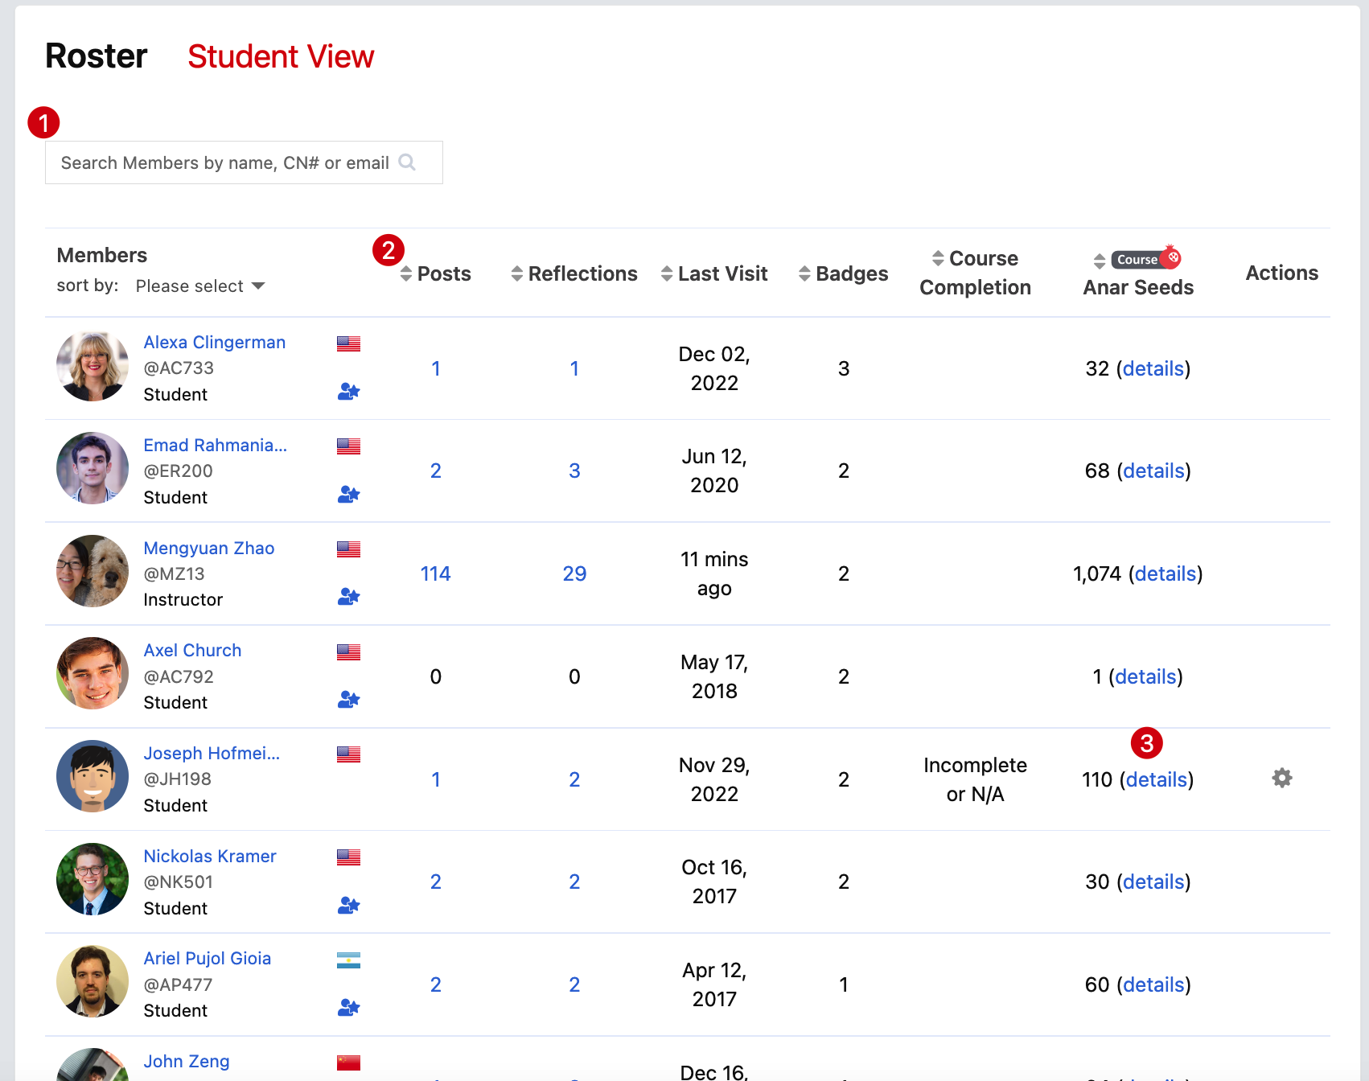
Task: Switch to the Student View tab
Action: click(281, 56)
